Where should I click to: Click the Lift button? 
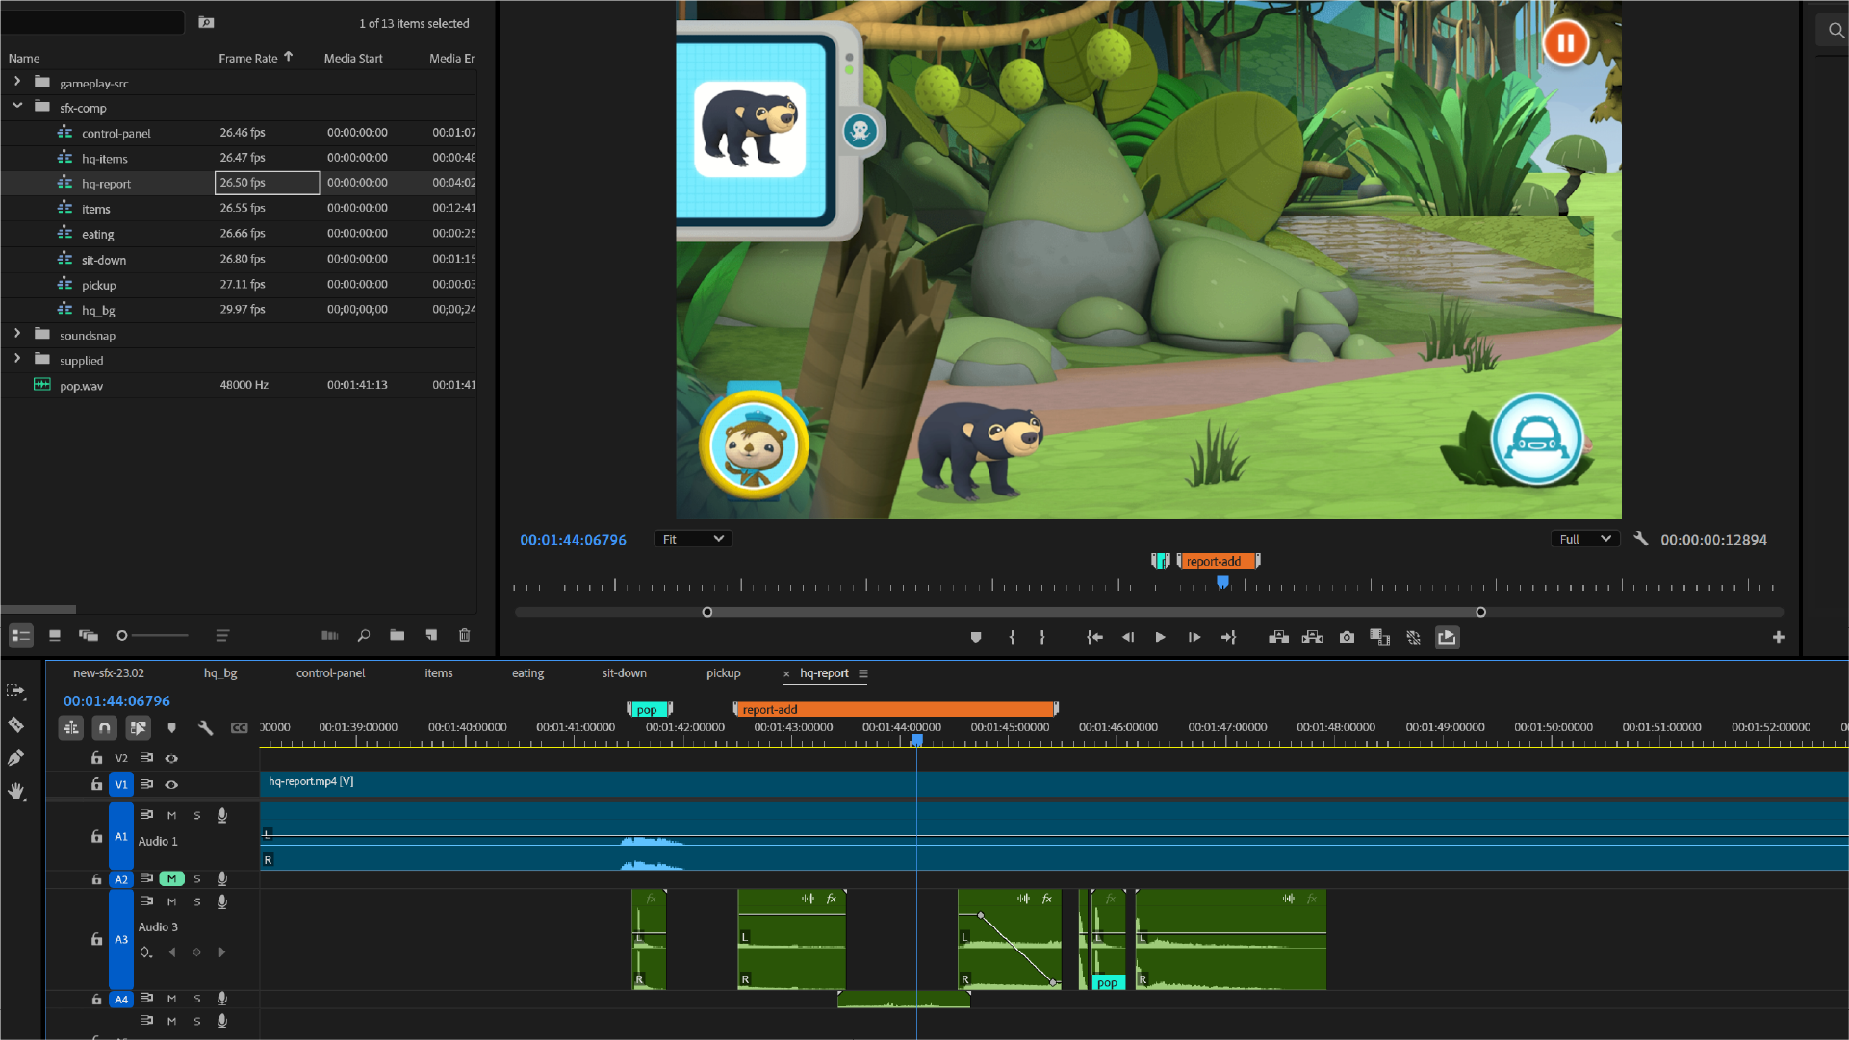(1278, 638)
